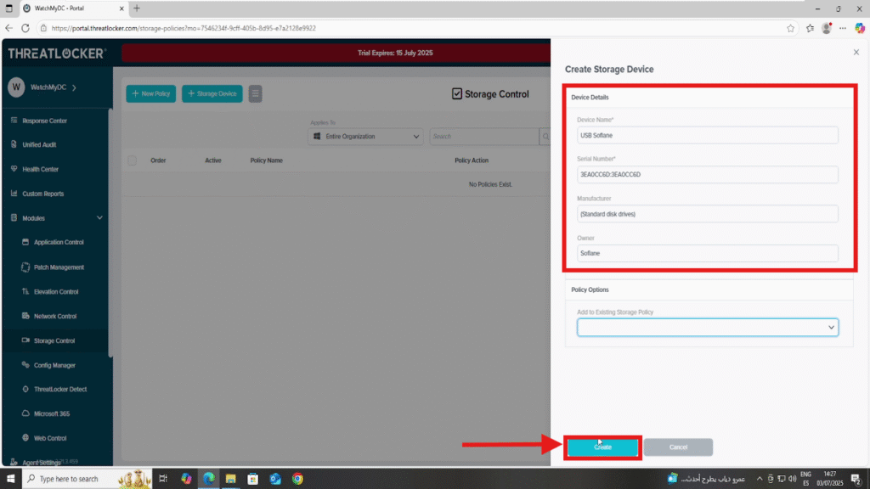This screenshot has height=489, width=870.
Task: Click the Storage Control sidebar icon
Action: pos(25,340)
